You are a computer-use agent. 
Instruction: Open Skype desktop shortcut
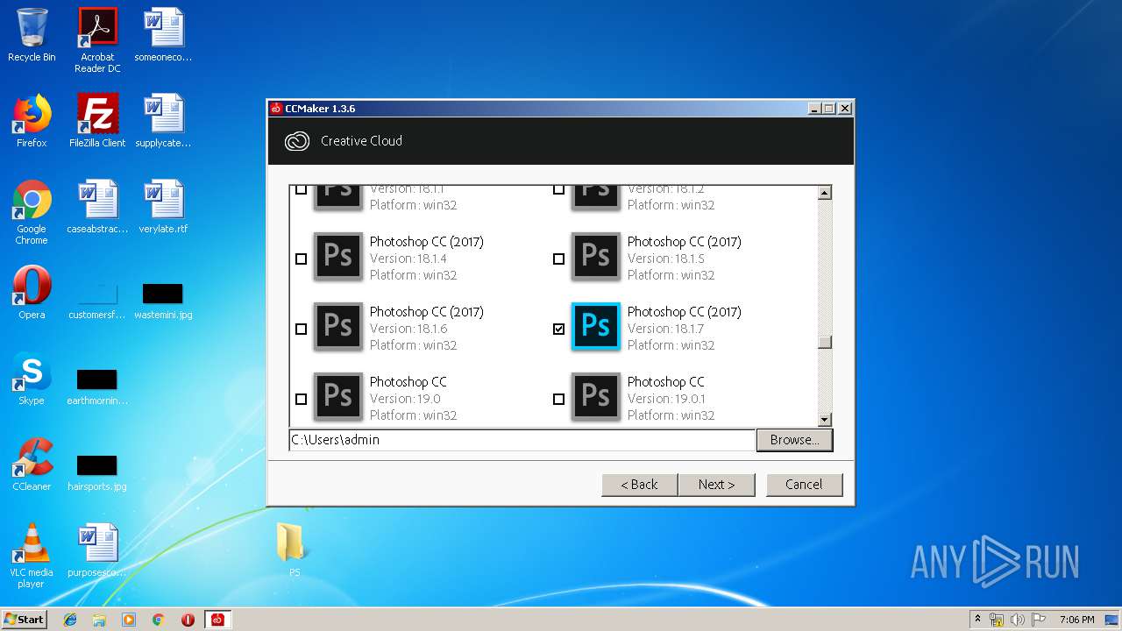(32, 379)
